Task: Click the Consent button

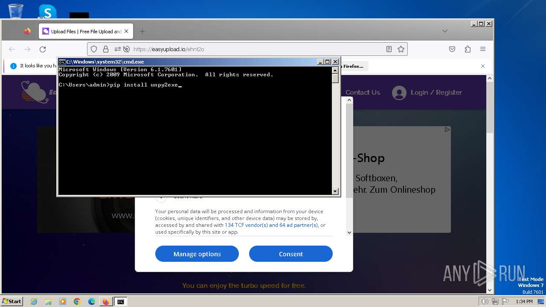Action: [291, 254]
